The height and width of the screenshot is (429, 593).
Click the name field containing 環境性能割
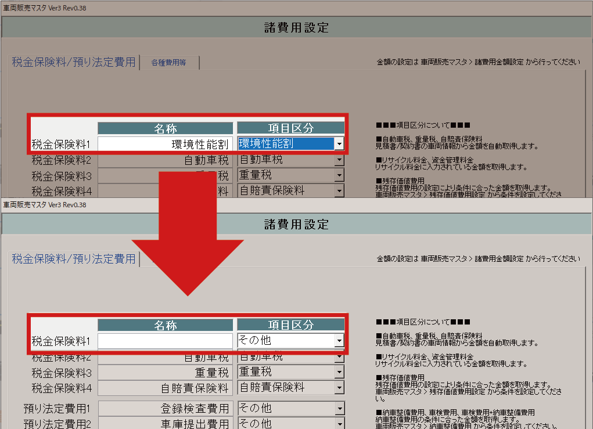(165, 144)
